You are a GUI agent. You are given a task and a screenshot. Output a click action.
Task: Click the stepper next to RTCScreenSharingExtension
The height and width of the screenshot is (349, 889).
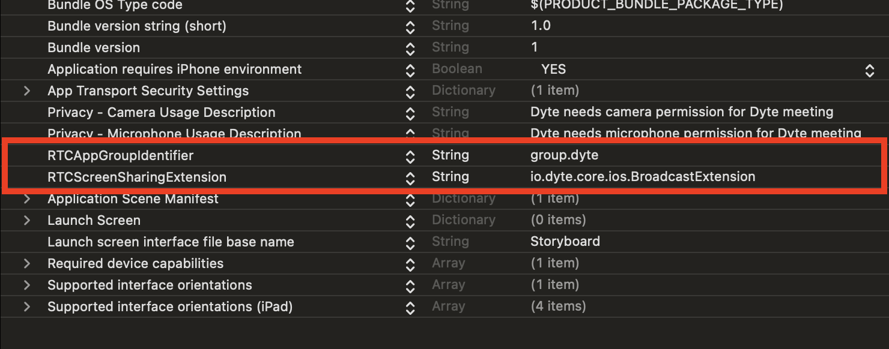click(410, 176)
